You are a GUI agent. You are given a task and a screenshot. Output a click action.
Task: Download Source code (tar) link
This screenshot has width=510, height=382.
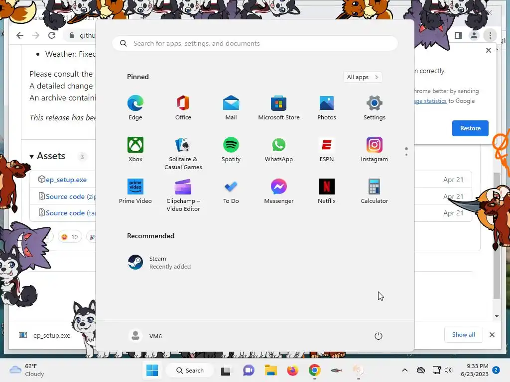70,213
